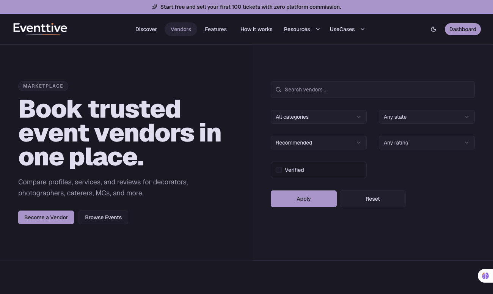This screenshot has width=493, height=294.
Task: Open the Recommended sort dropdown
Action: [x=319, y=143]
